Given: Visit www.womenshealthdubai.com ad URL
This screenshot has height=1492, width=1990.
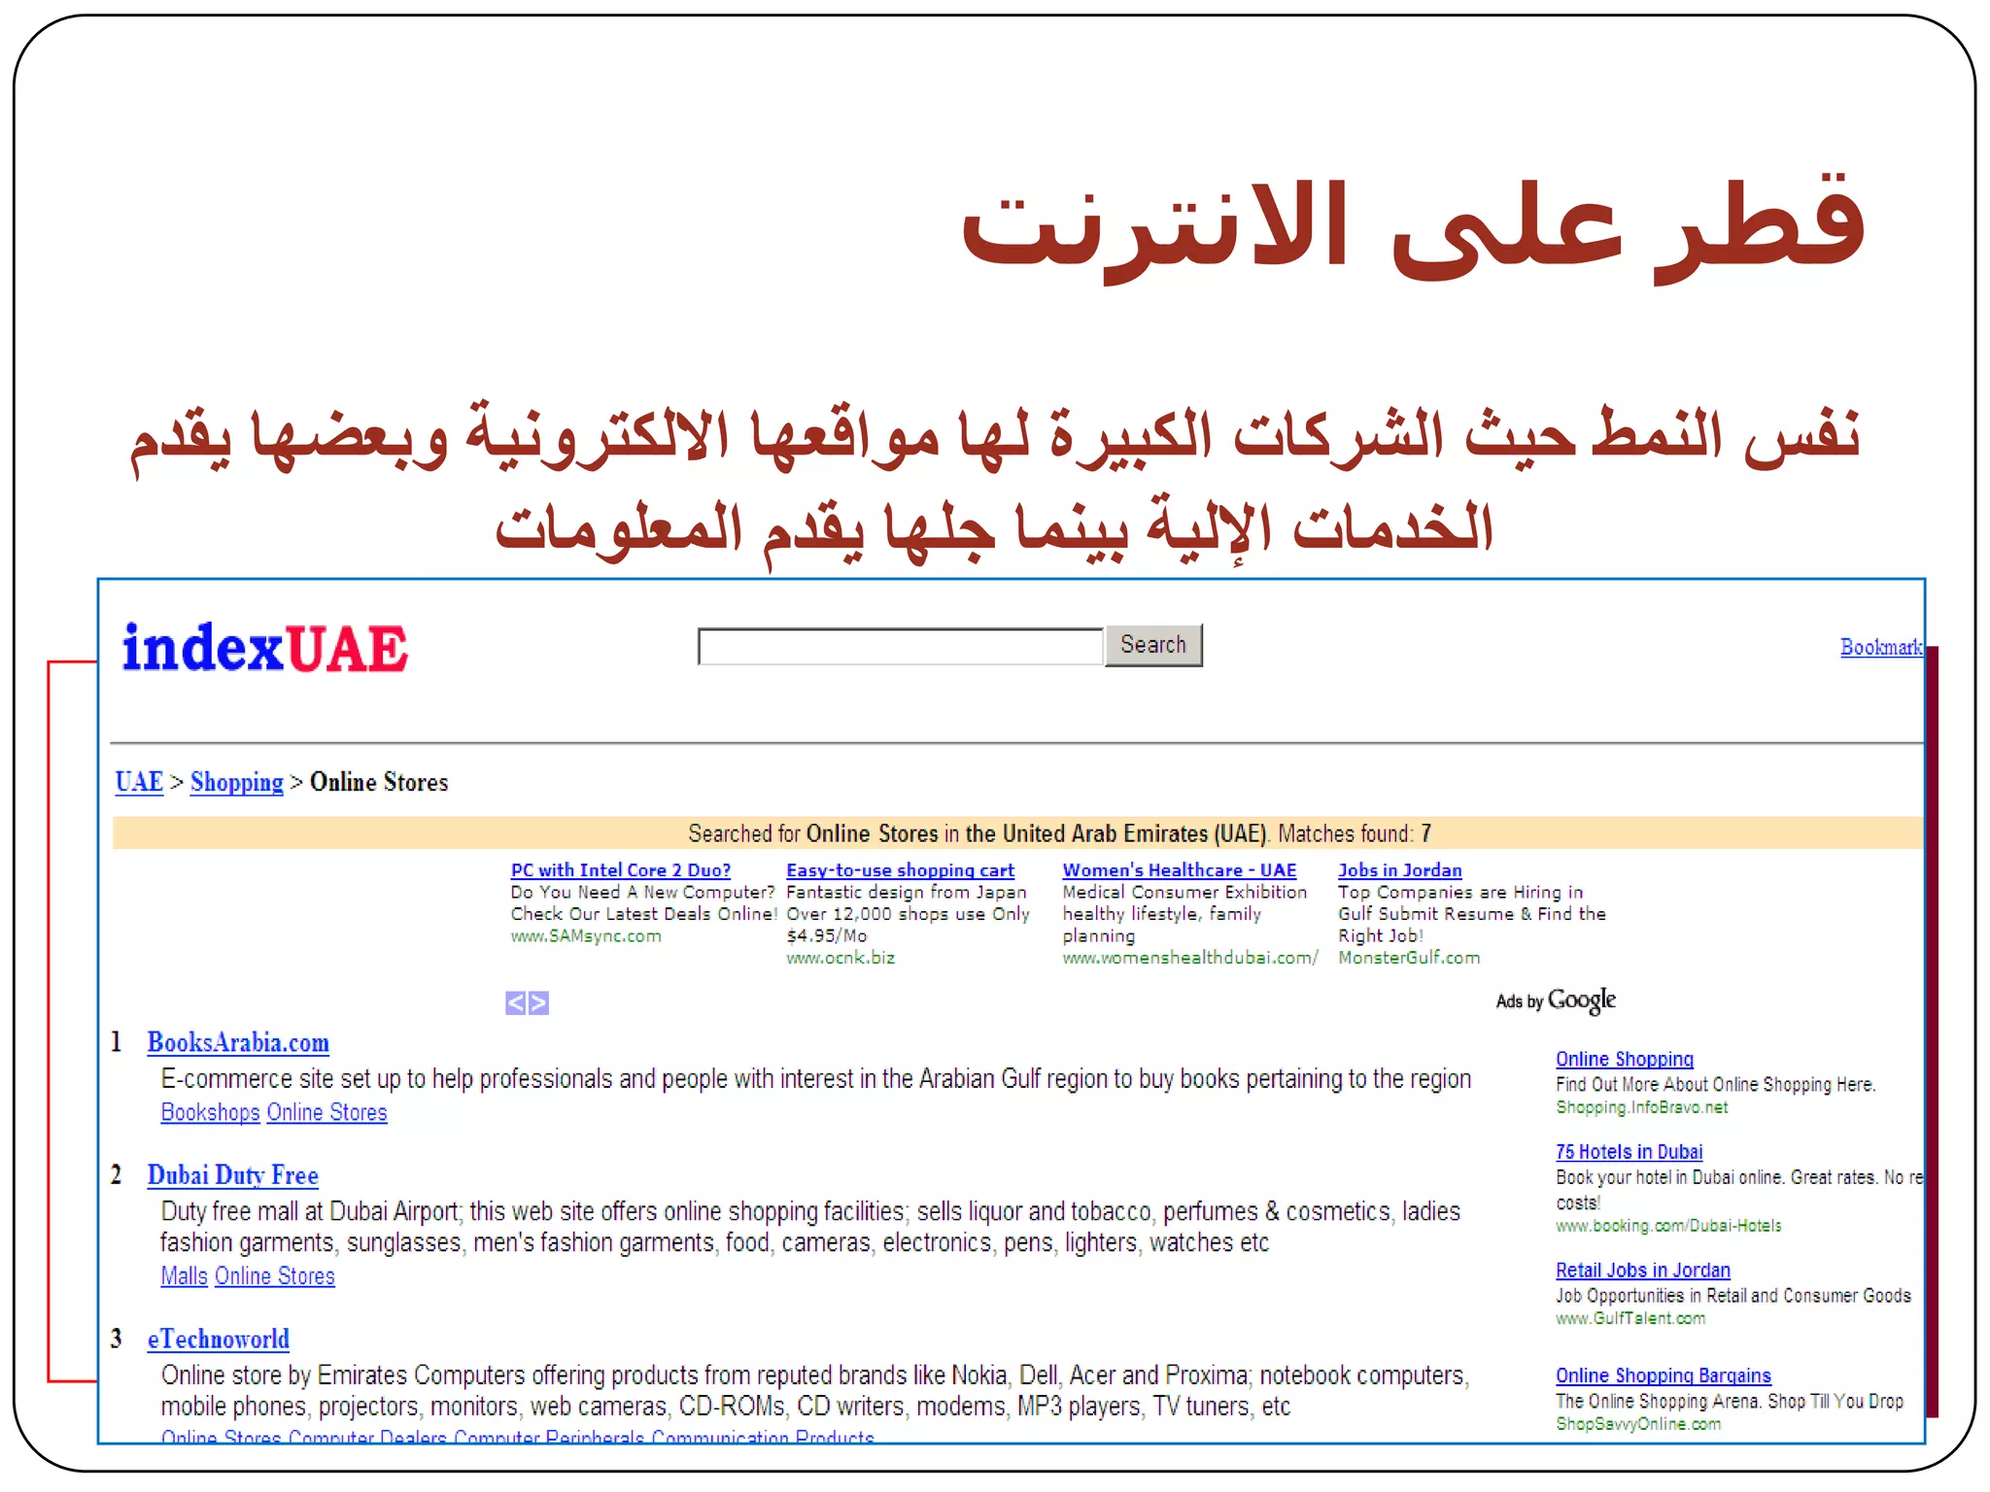Looking at the screenshot, I should 1190,958.
